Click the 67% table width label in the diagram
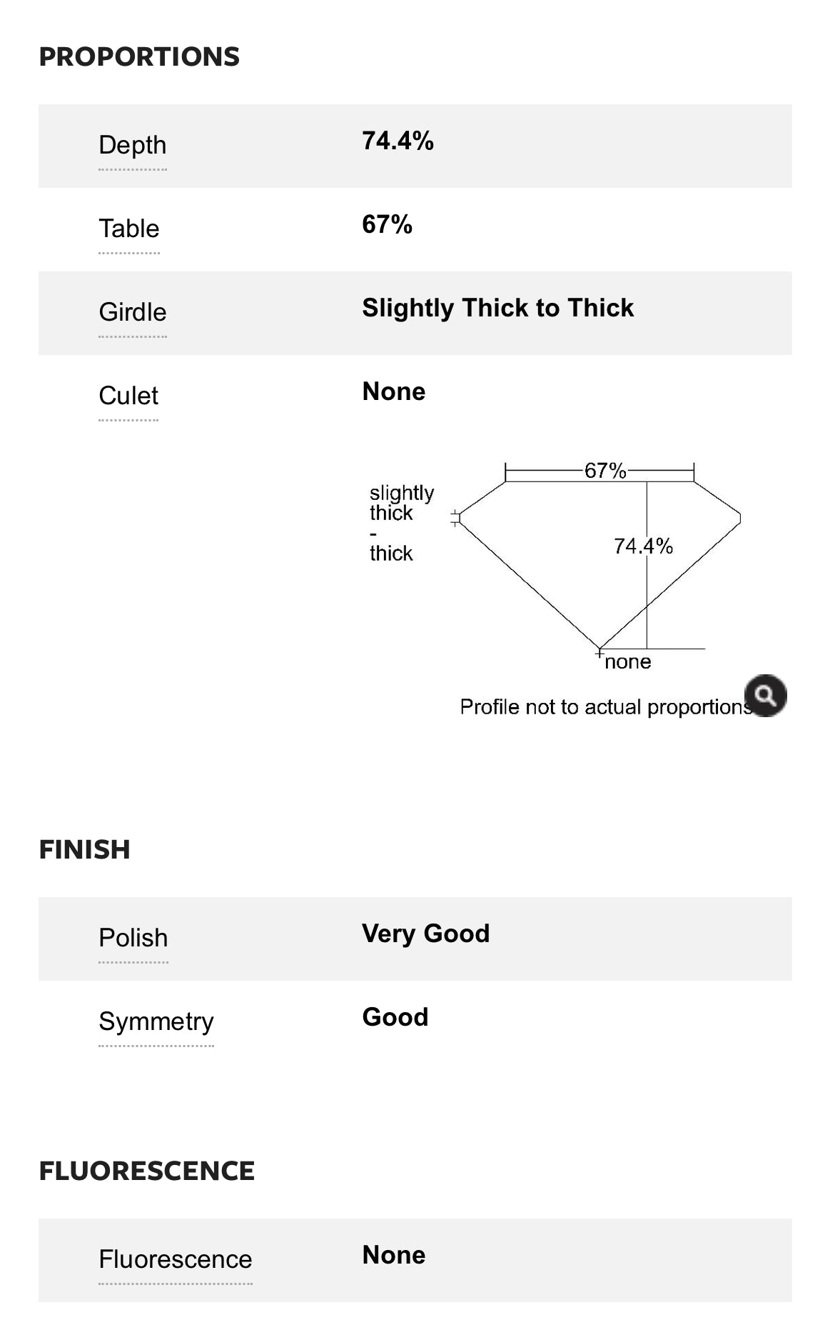This screenshot has width=835, height=1340. [605, 471]
